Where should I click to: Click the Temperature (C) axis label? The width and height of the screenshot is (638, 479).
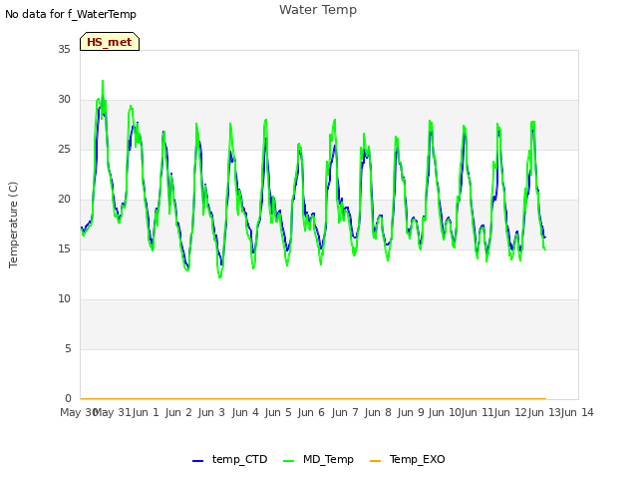click(13, 225)
